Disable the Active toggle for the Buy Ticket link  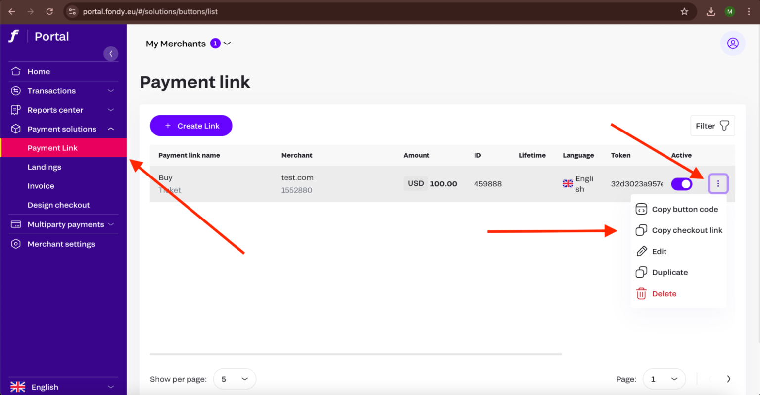click(x=682, y=183)
